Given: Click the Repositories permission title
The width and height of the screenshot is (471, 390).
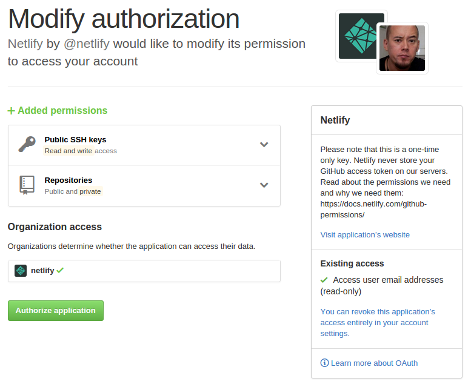Looking at the screenshot, I should click(68, 180).
